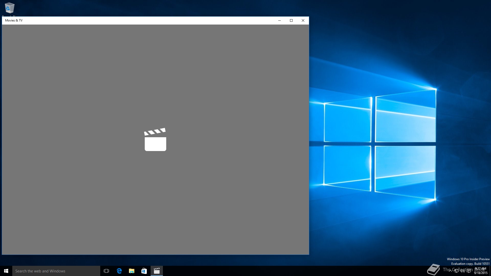Open File Explorer from the taskbar
The height and width of the screenshot is (276, 491).
coord(131,271)
